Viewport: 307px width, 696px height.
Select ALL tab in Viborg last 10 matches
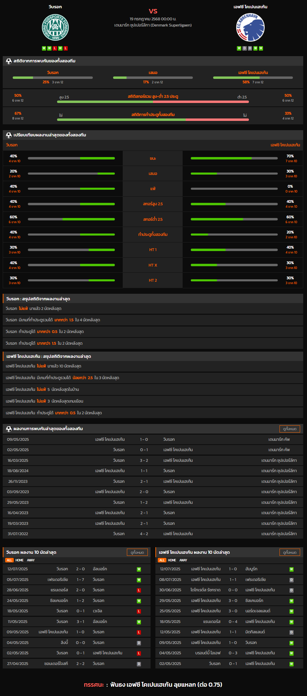(x=9, y=560)
